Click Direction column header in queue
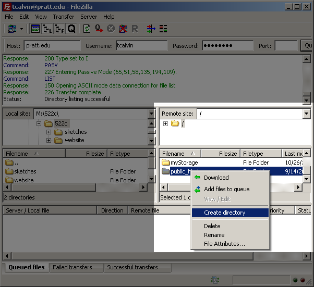Viewport: 314px width, 287px height. (x=112, y=210)
